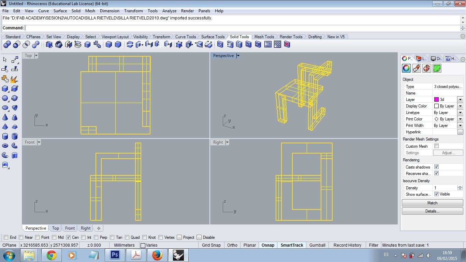Click the Windows Start button
466x262 pixels.
(9, 255)
